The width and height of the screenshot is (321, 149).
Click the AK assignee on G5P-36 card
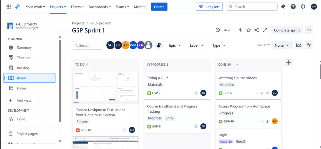pyautogui.click(x=275, y=121)
